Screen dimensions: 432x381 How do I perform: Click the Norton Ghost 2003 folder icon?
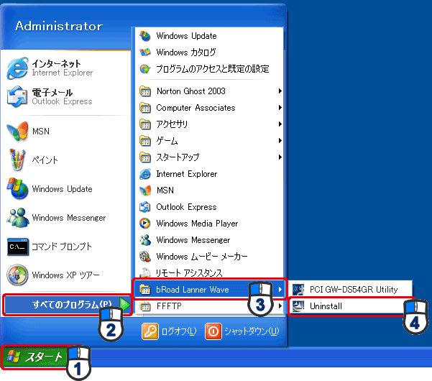point(145,91)
